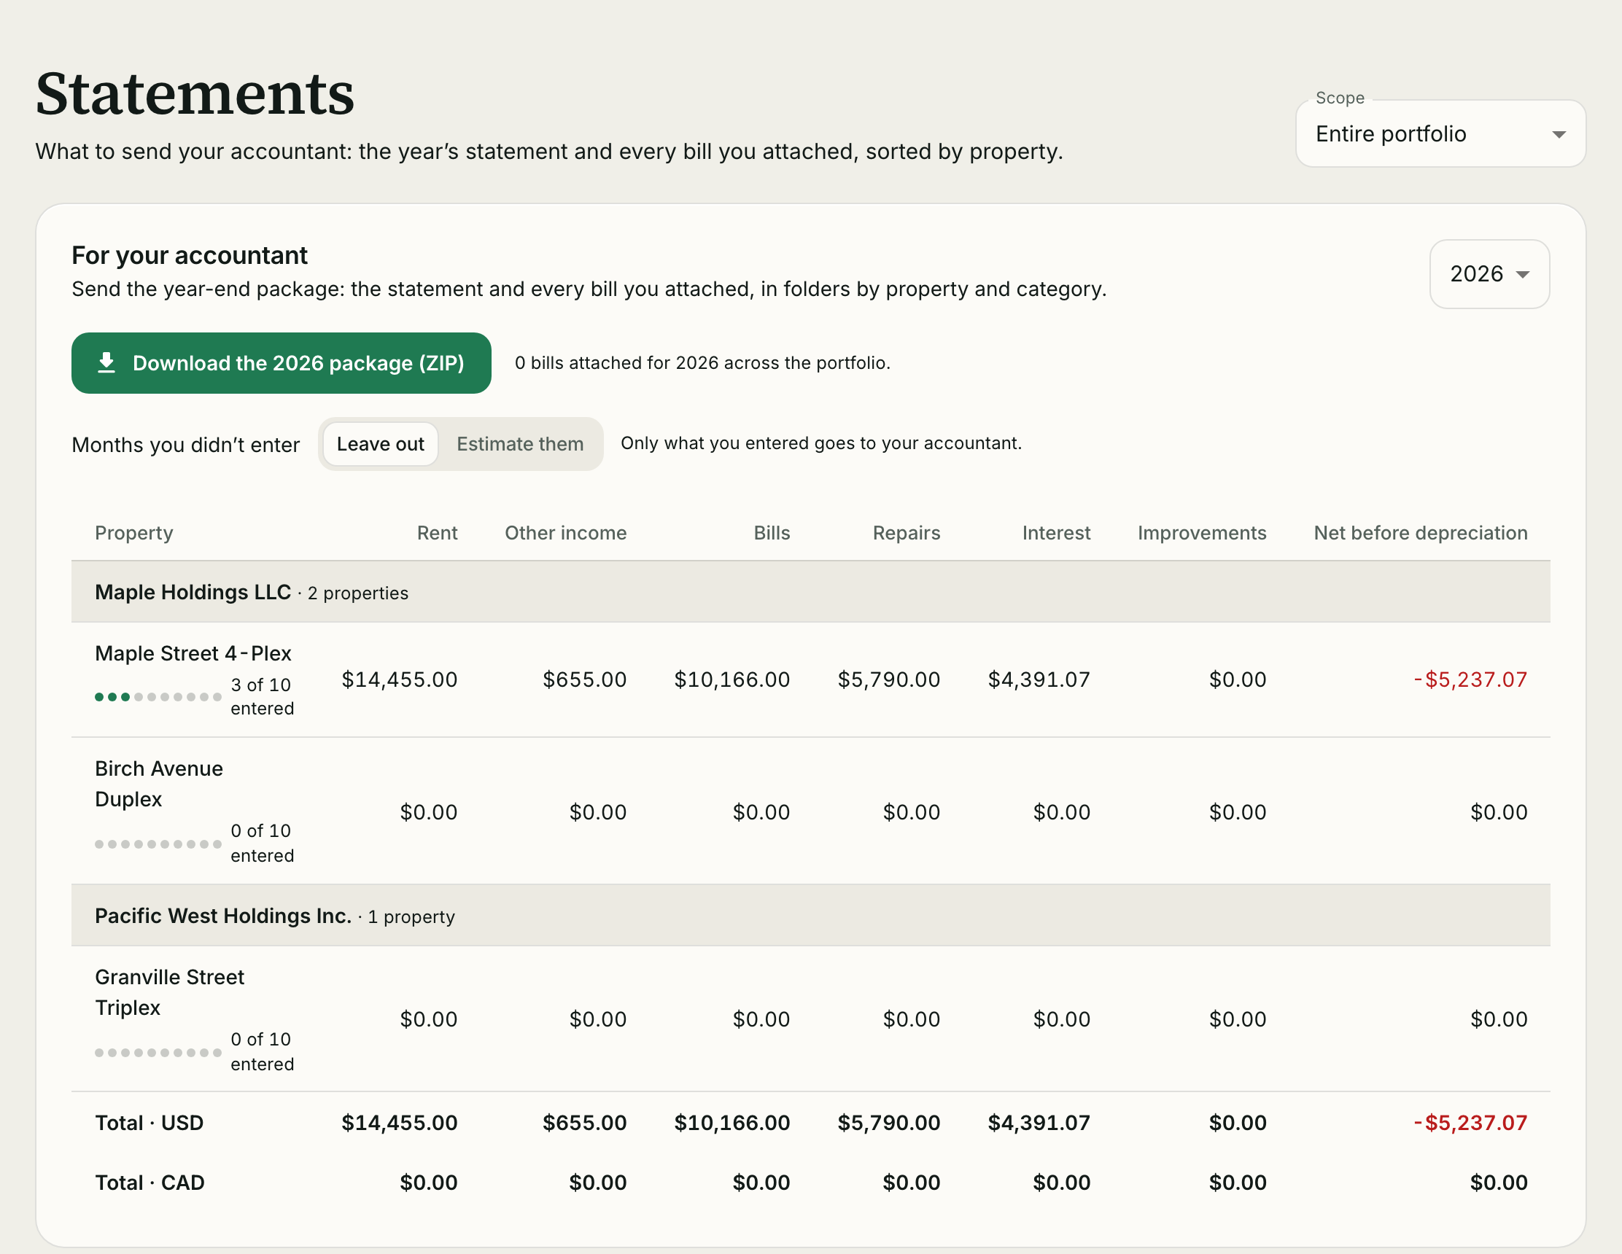The height and width of the screenshot is (1254, 1622).
Task: Click the Interest column header
Action: coord(1056,533)
